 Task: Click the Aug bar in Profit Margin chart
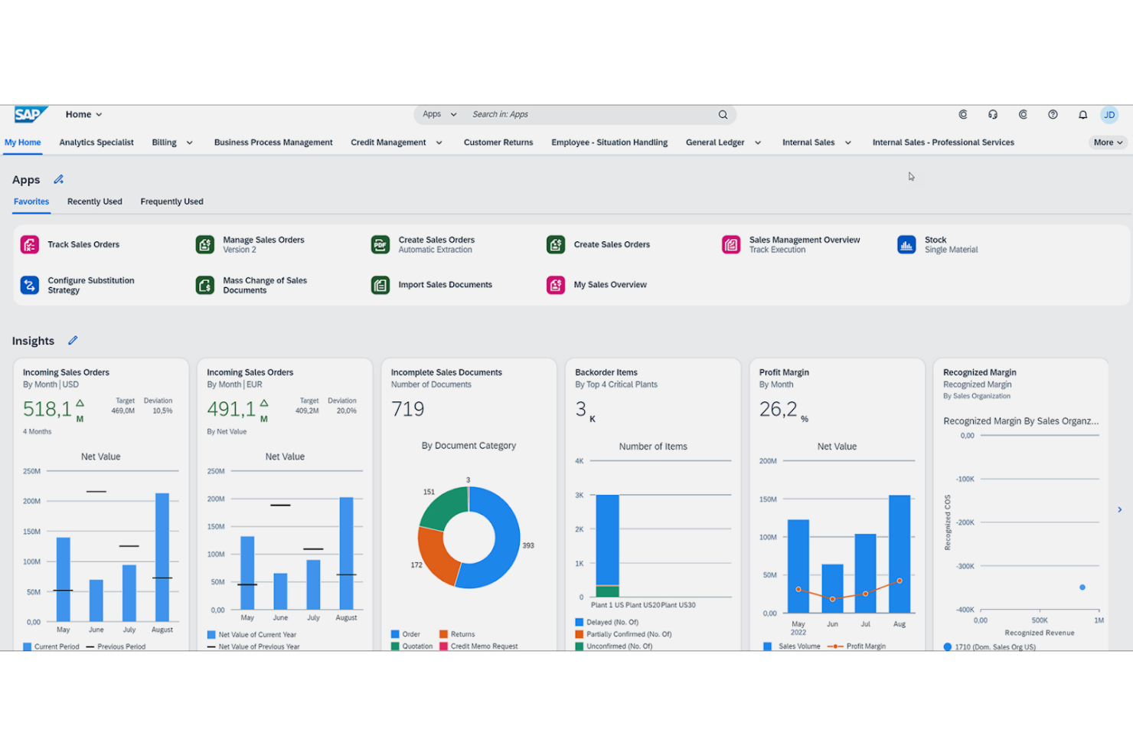[900, 554]
